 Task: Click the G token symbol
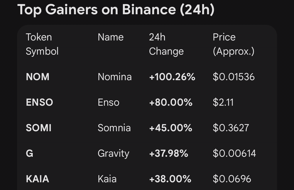[29, 153]
